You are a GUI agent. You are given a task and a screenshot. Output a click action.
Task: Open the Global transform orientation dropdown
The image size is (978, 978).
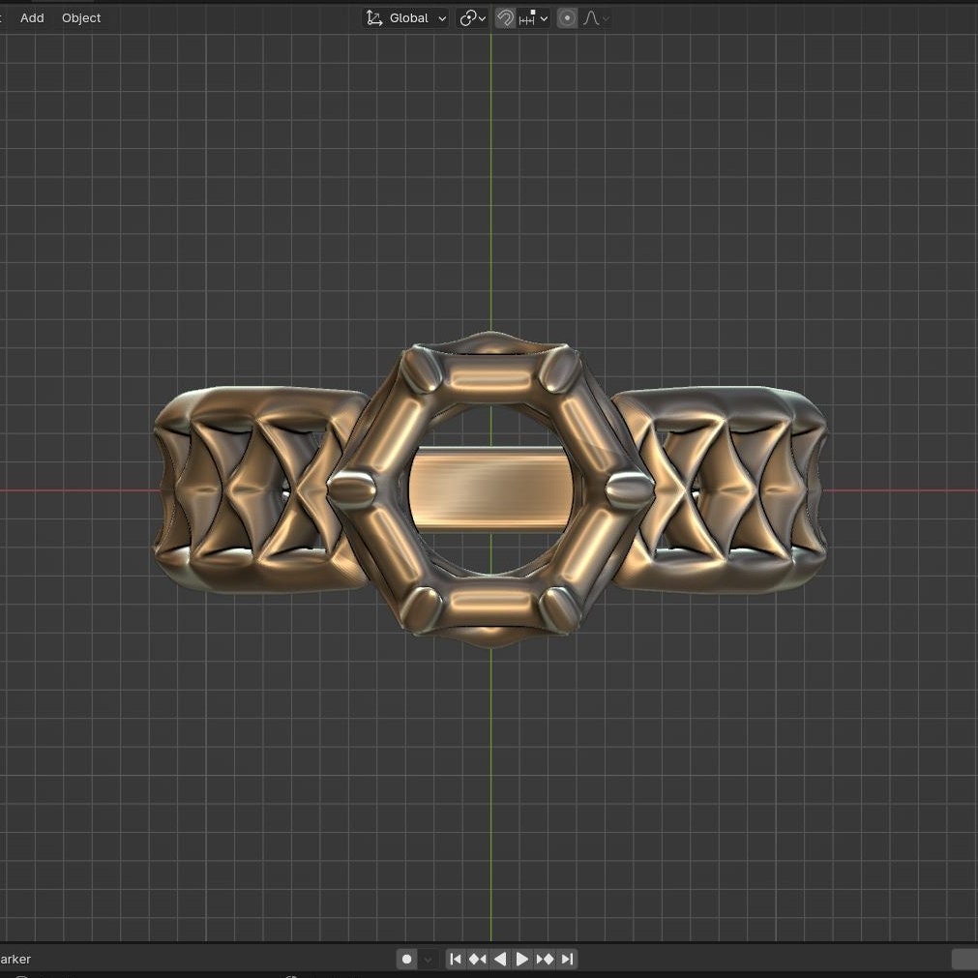(405, 18)
